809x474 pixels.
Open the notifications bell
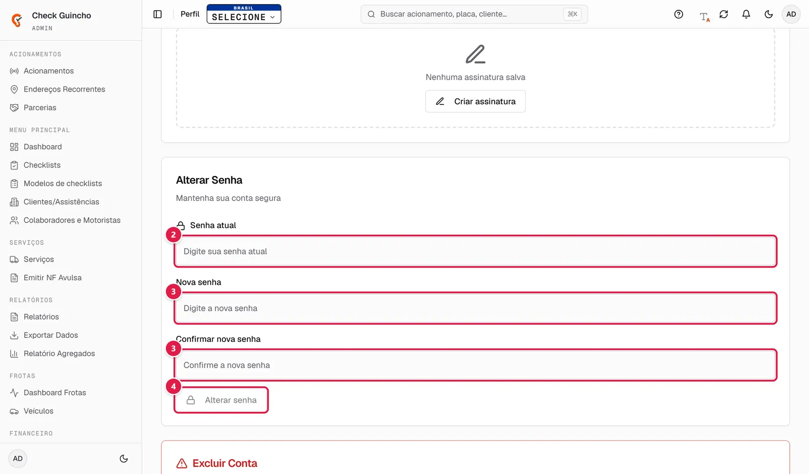(x=746, y=14)
